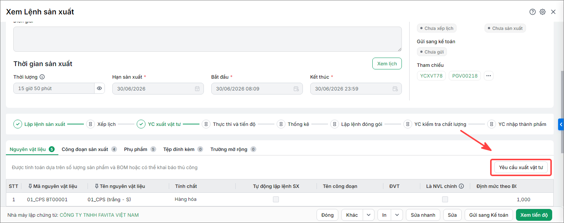Open the calendar icon in Hạn sản xuất

[197, 89]
